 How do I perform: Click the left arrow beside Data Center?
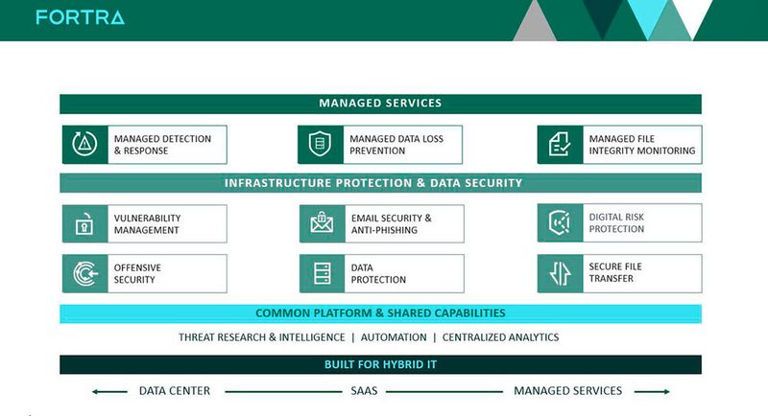tap(109, 392)
